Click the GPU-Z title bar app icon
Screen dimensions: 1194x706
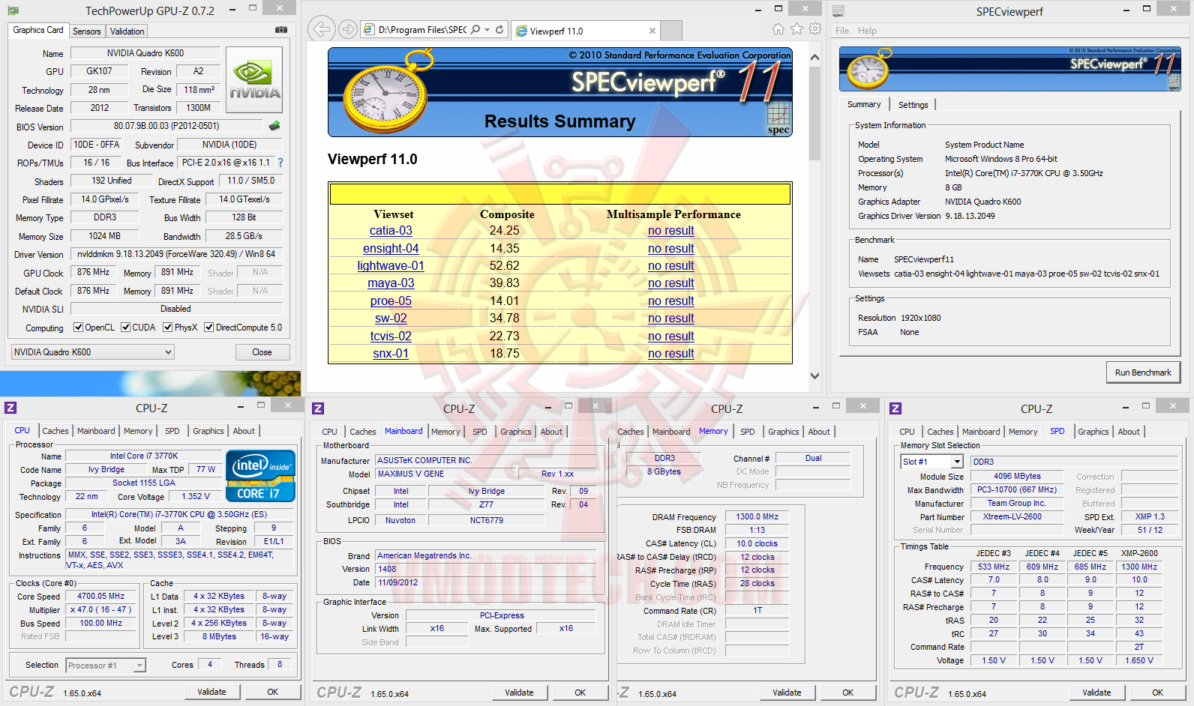(13, 10)
